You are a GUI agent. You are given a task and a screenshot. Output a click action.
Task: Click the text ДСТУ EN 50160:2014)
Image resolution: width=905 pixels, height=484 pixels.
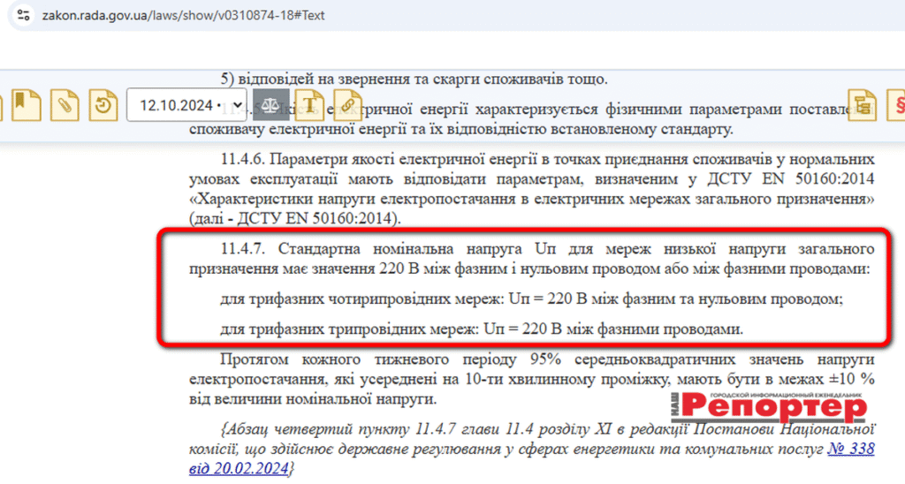(319, 219)
